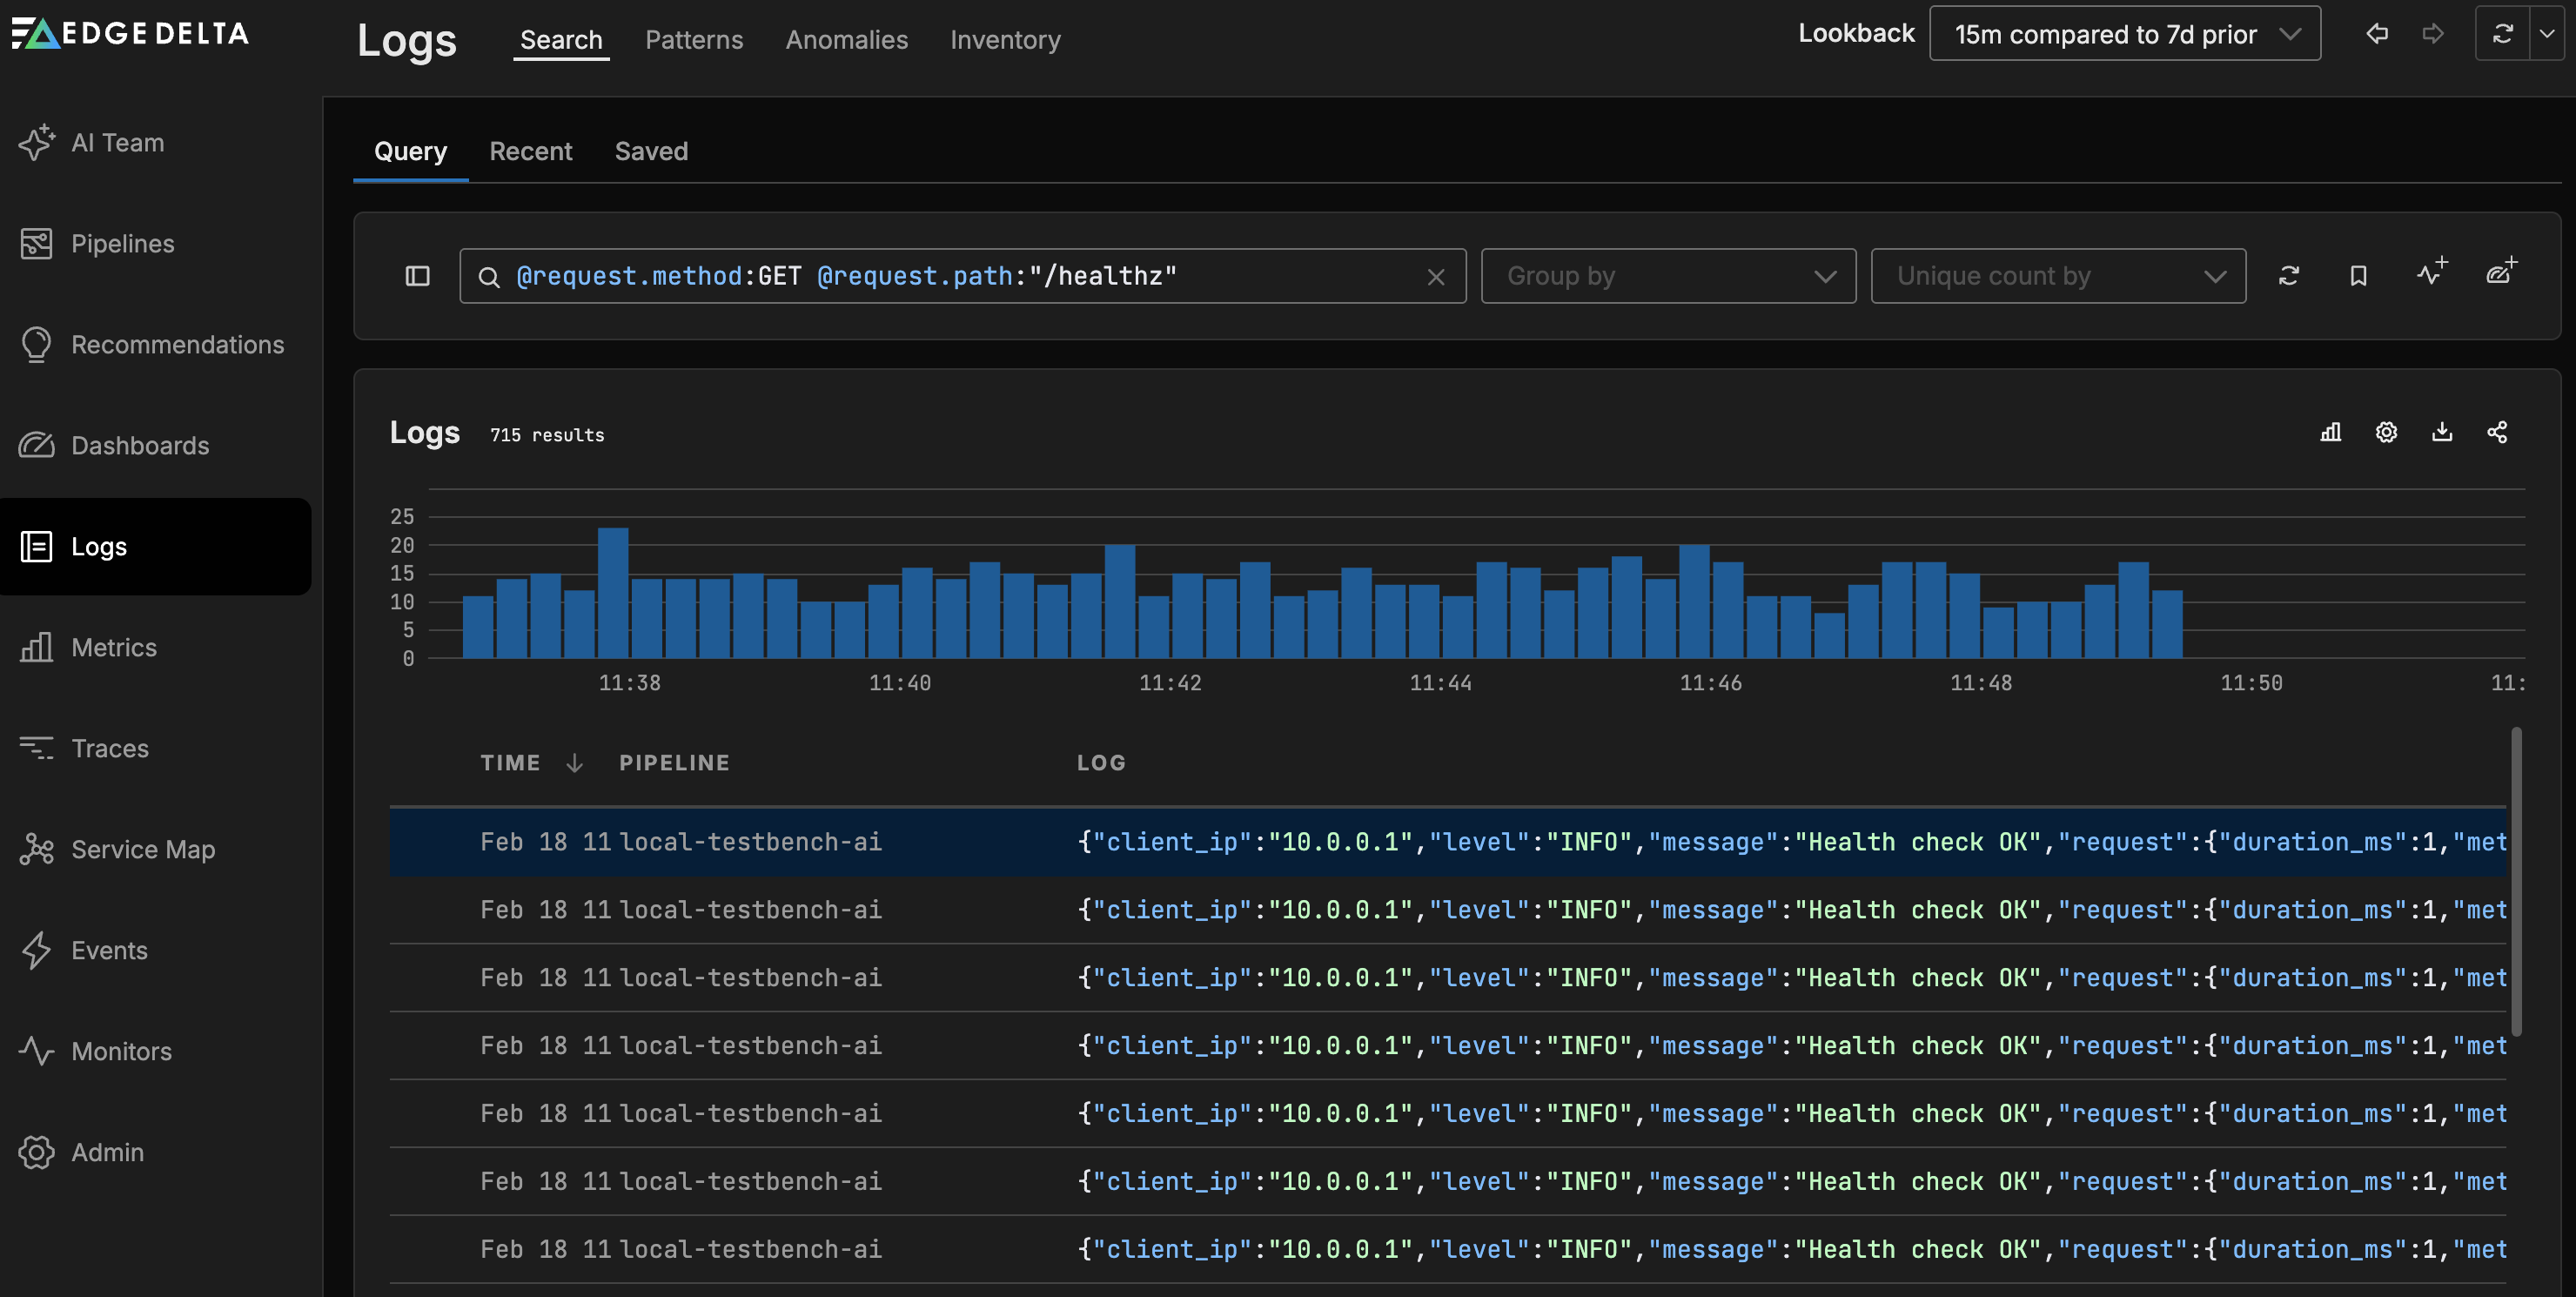Toggle the TIME column sort arrow
Screen dimensions: 2576x1297
[574, 763]
